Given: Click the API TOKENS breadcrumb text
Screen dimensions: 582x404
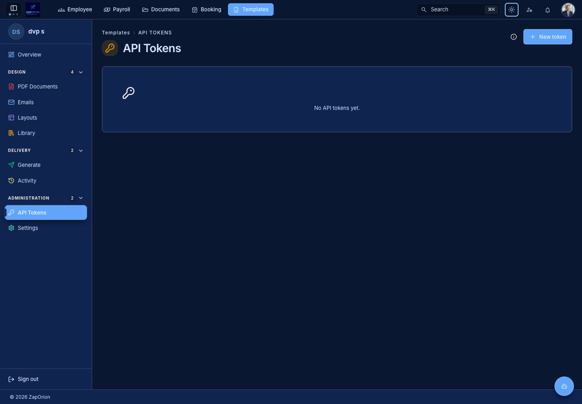Looking at the screenshot, I should pyautogui.click(x=155, y=33).
